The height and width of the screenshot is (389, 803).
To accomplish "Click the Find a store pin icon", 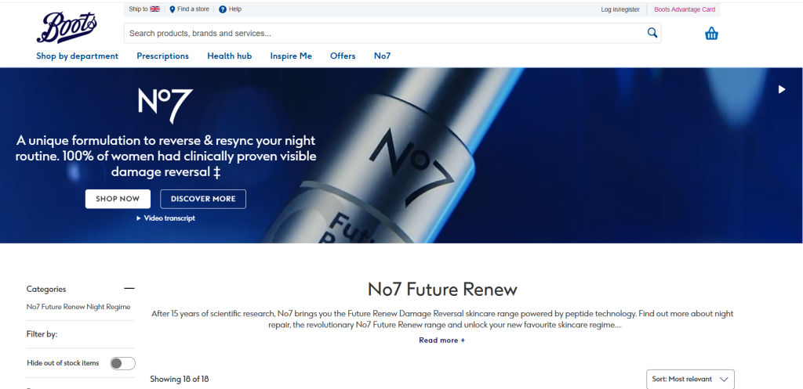I will (x=172, y=9).
